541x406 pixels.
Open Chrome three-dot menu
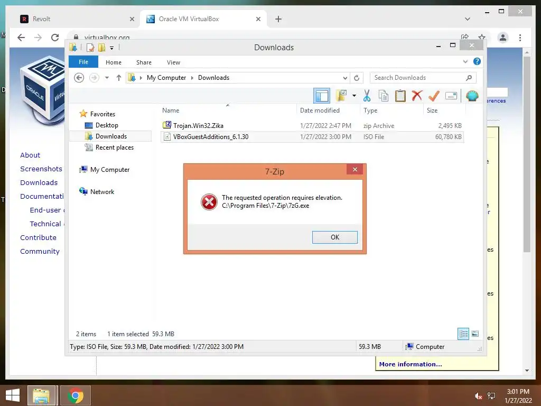pyautogui.click(x=520, y=38)
